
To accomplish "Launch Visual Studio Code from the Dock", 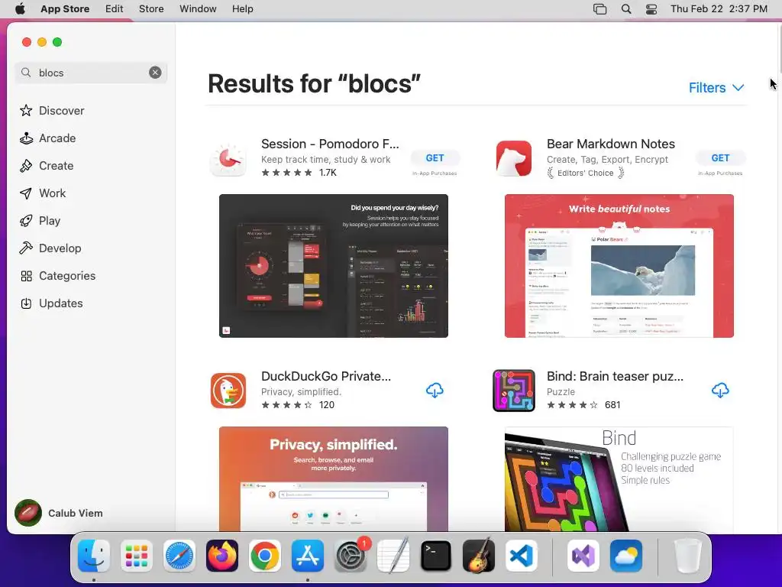I will coord(521,556).
